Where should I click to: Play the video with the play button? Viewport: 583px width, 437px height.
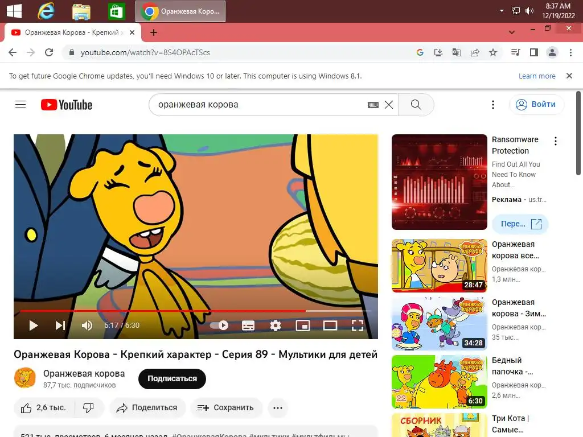coord(34,325)
